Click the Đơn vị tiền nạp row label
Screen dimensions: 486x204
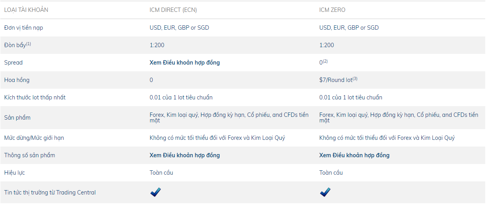pos(26,28)
